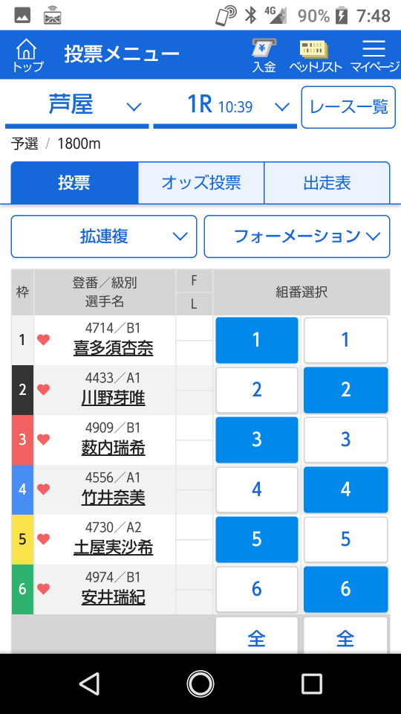Open the レース一覧 race list button
Screen dimensions: 401x714
pos(348,107)
